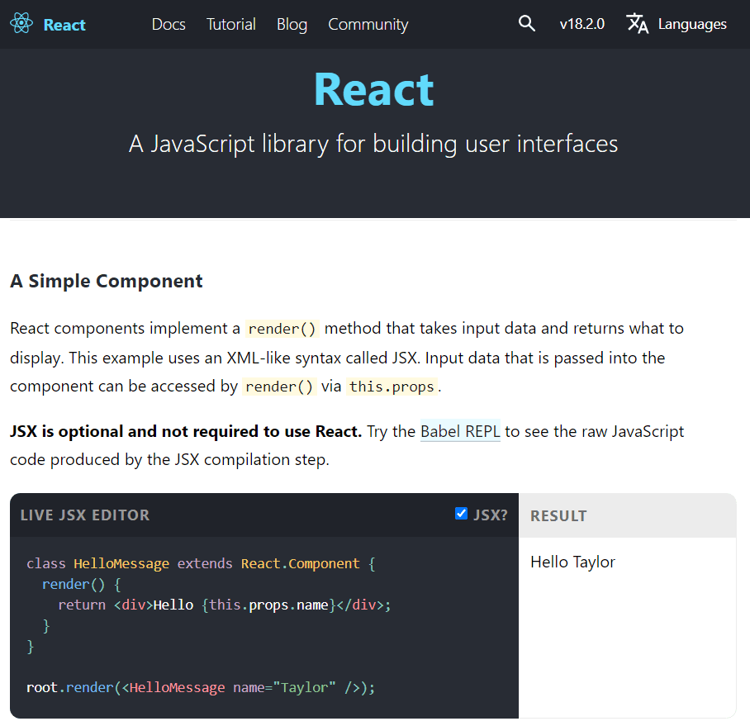
Task: Click the v18.2.0 version selector
Action: [x=581, y=24]
